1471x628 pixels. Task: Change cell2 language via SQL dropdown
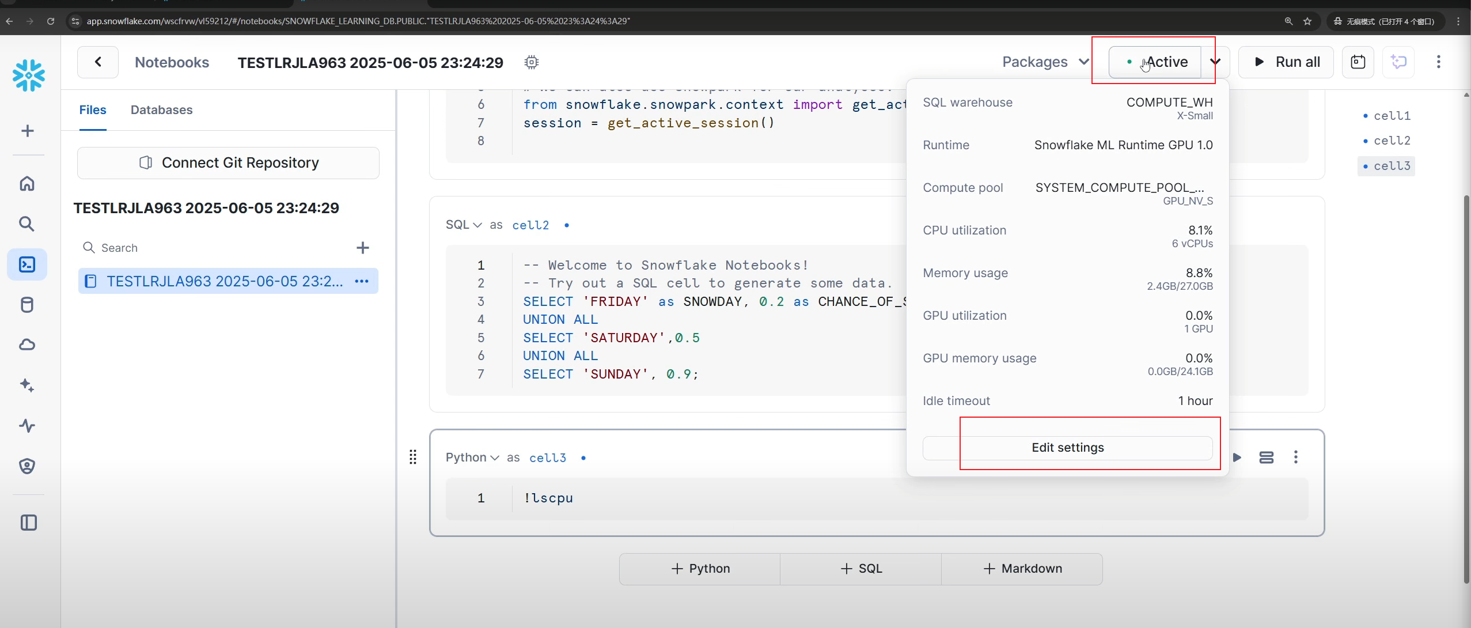tap(464, 225)
